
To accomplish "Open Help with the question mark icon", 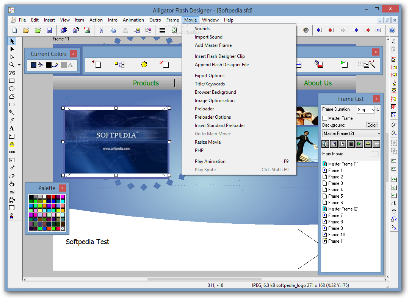I will [392, 31].
